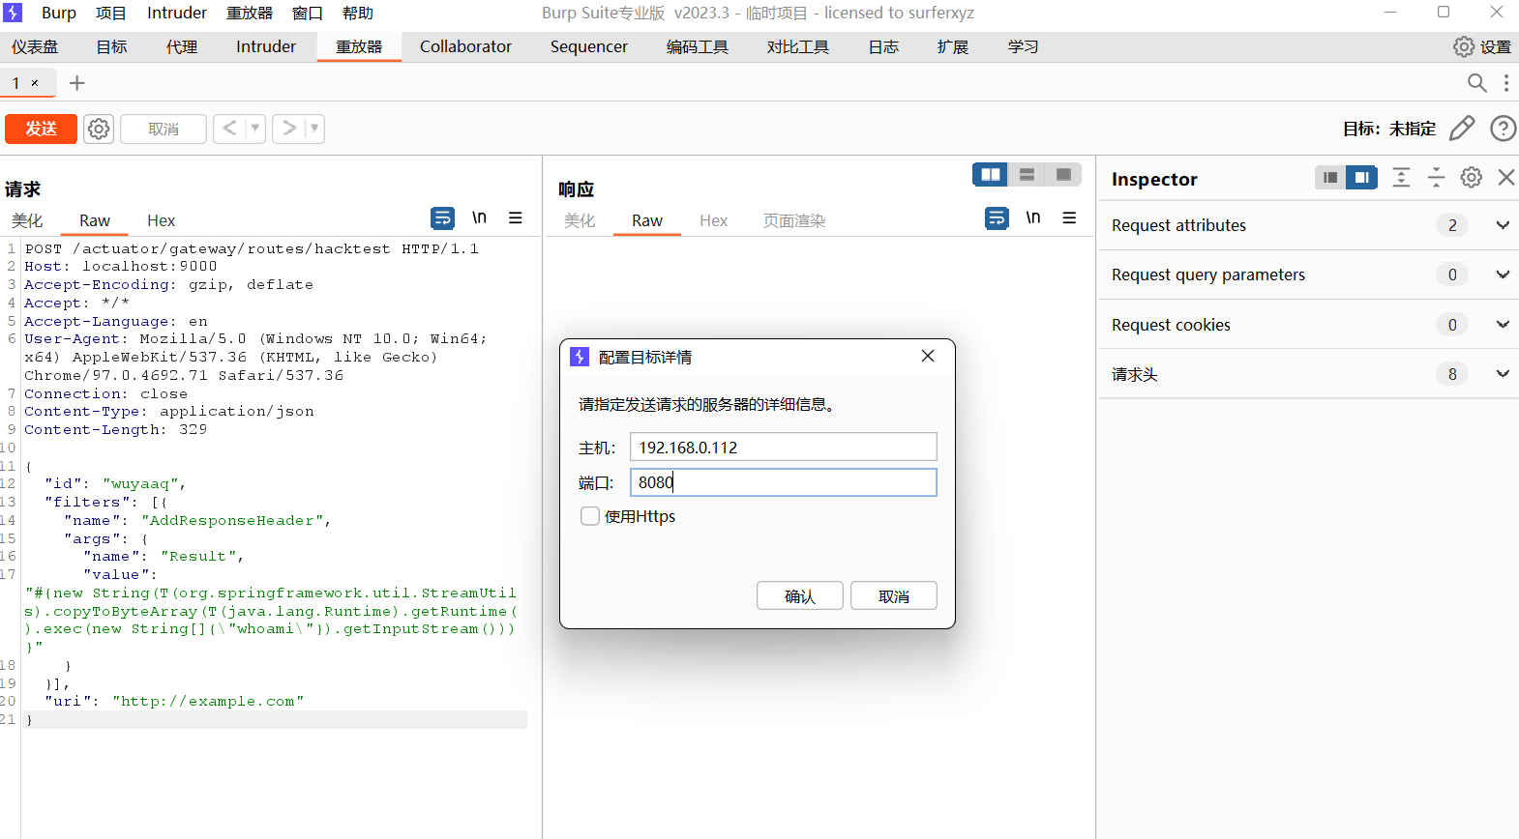Open the 设置 settings button

tap(1482, 46)
